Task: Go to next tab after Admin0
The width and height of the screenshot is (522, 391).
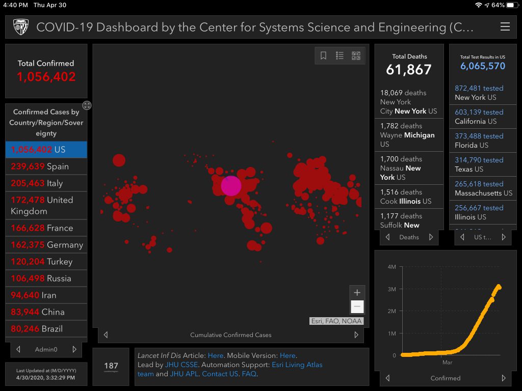Action: pos(74,349)
